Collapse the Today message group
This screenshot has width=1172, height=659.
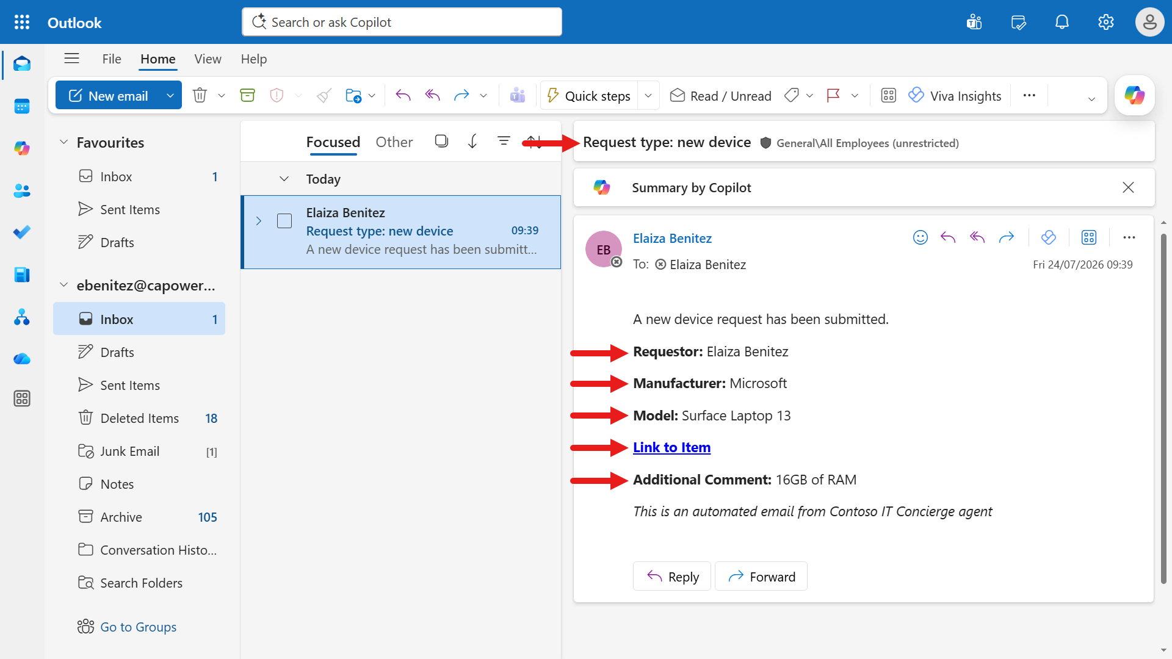[284, 179]
